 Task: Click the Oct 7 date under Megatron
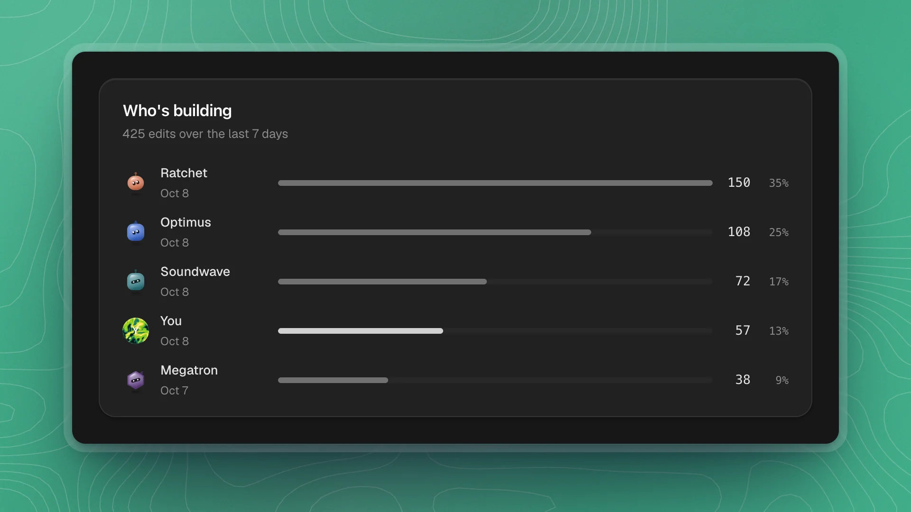click(x=174, y=391)
